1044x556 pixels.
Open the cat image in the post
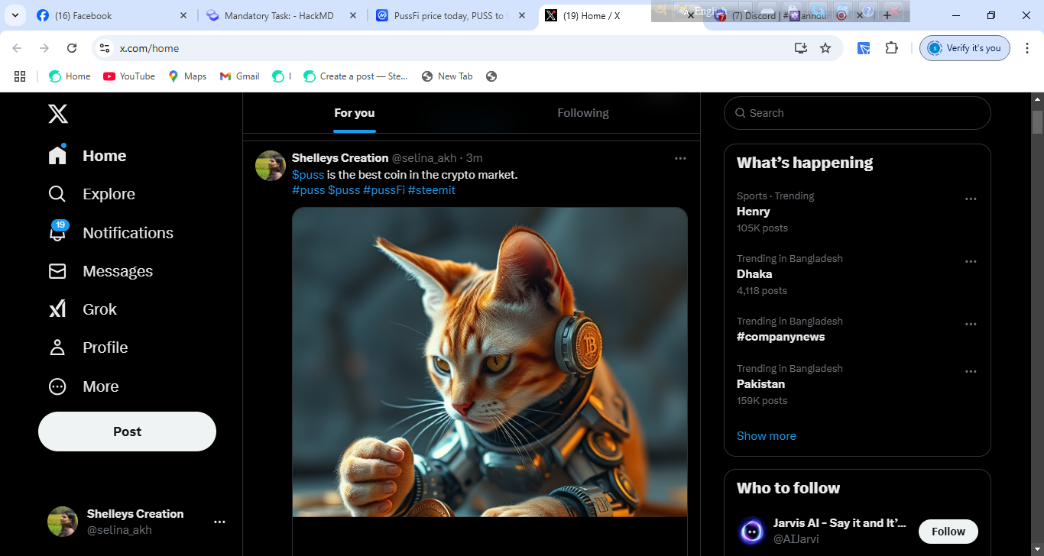click(490, 362)
